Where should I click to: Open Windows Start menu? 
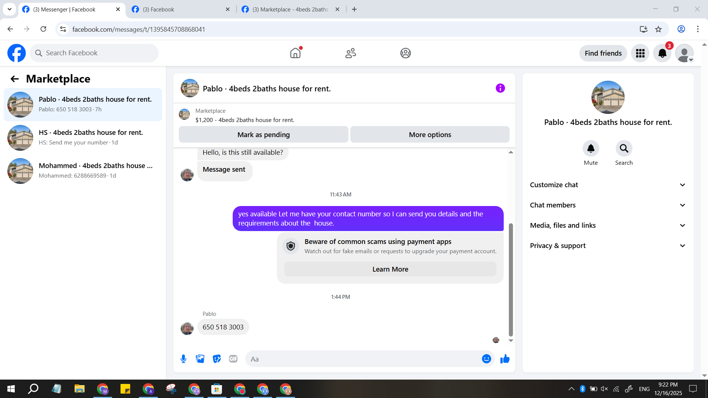[x=11, y=389]
